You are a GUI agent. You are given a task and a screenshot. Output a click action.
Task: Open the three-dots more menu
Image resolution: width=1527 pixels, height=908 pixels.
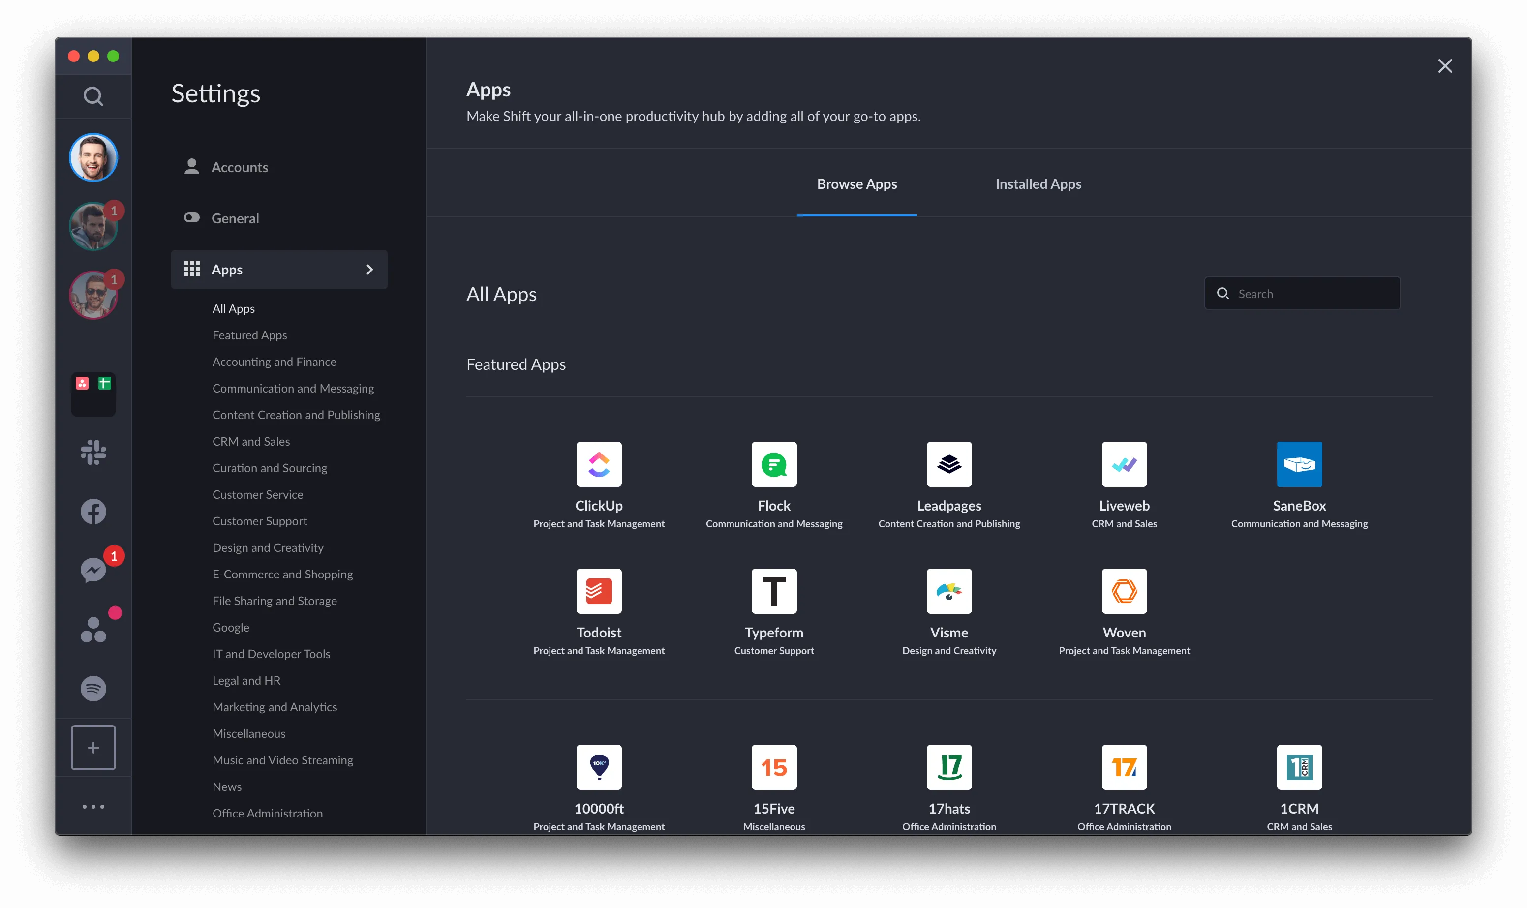pyautogui.click(x=93, y=807)
